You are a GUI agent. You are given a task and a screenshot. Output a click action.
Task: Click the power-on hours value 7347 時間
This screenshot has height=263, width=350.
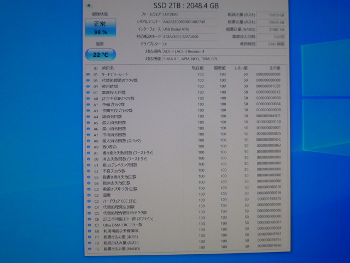tap(271, 44)
